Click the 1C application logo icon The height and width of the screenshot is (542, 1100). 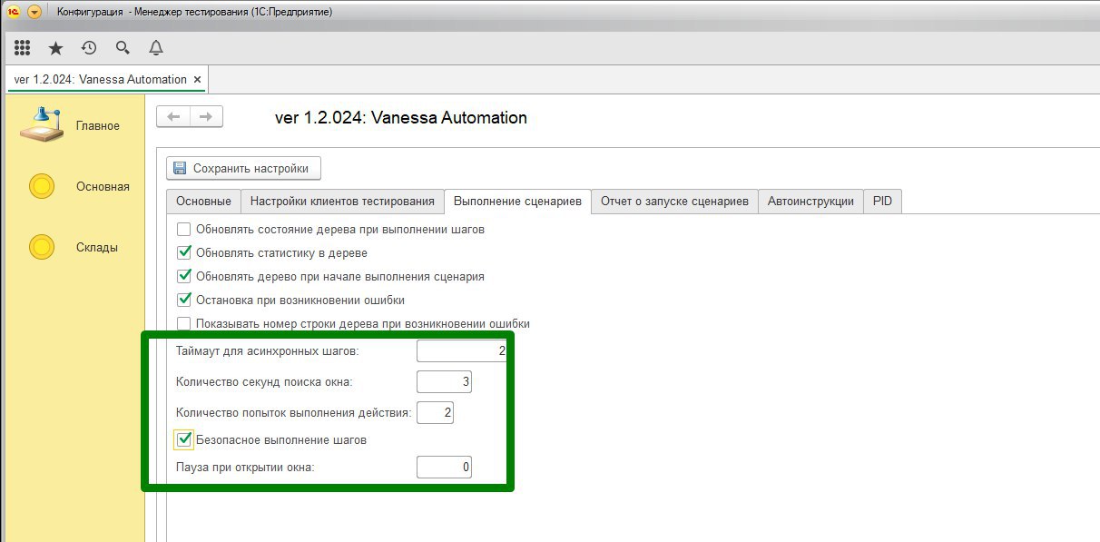(14, 12)
